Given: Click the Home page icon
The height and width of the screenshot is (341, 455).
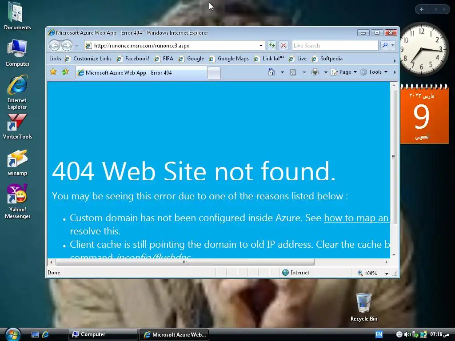Looking at the screenshot, I should (x=271, y=72).
